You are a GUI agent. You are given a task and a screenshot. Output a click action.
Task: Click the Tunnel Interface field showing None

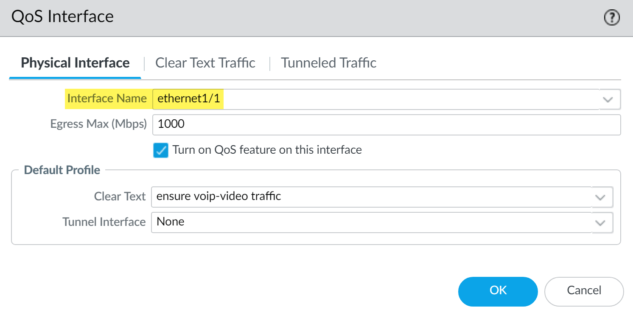coord(371,222)
